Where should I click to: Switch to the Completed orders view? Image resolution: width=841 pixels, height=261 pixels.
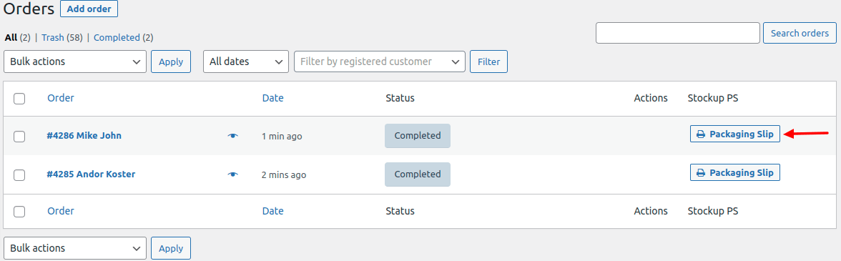(x=117, y=37)
